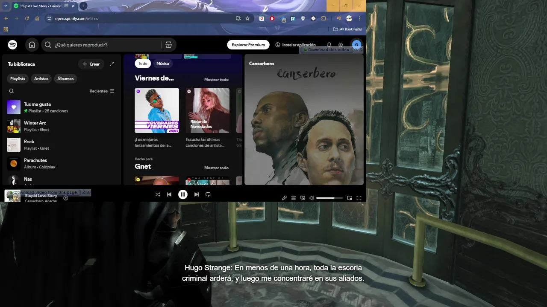Image resolution: width=547 pixels, height=307 pixels.
Task: Open the now playing album cover thumbnail
Action: click(x=12, y=196)
